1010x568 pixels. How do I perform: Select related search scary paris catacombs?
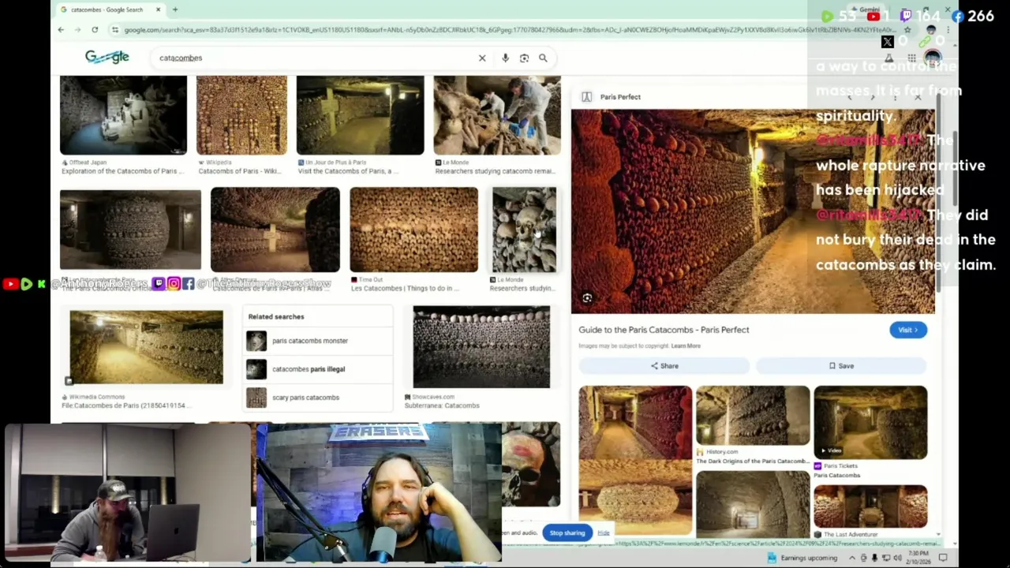point(317,398)
